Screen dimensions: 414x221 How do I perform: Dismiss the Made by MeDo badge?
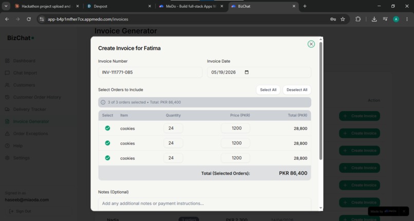pos(404,211)
